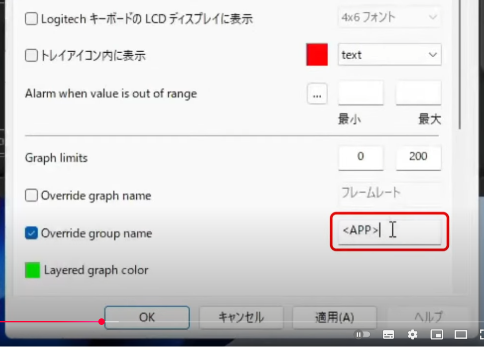The width and height of the screenshot is (484, 347).
Task: Edit the Graph limits minimum field showing 0
Action: tap(361, 158)
